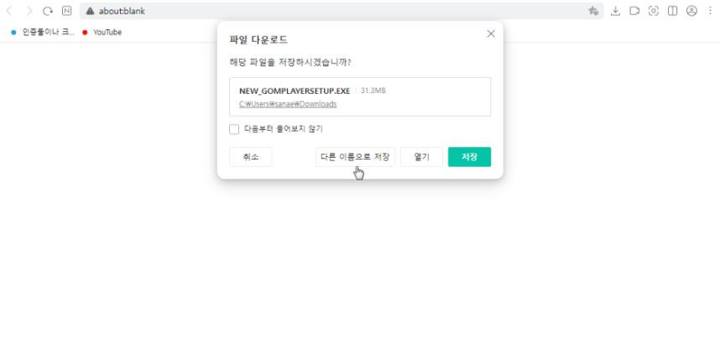Open the Naver home N icon
Screen dimensions: 720x350
pos(67,11)
